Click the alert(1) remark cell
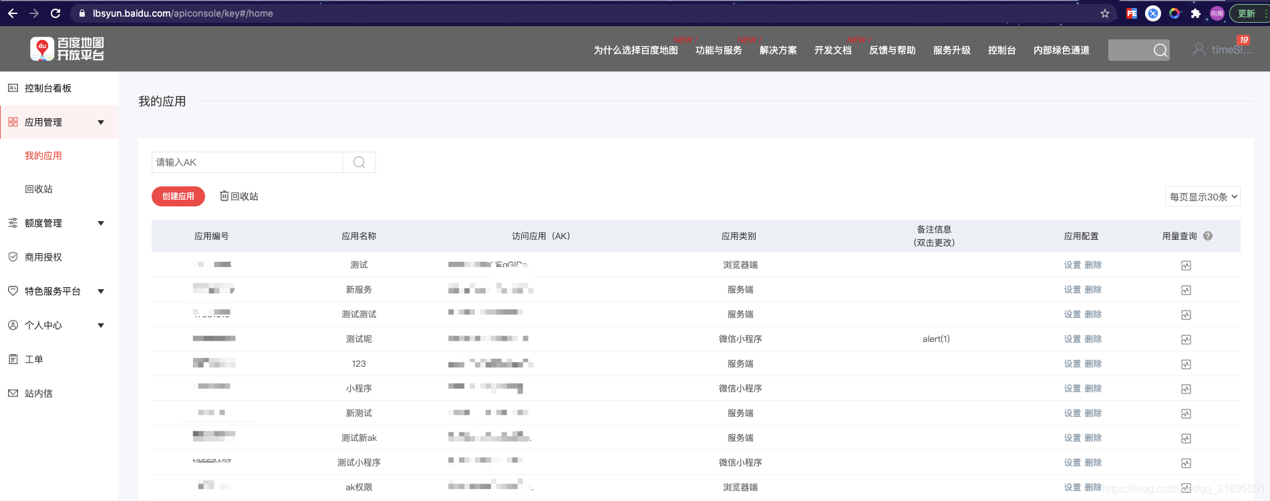1270x501 pixels. coord(936,339)
